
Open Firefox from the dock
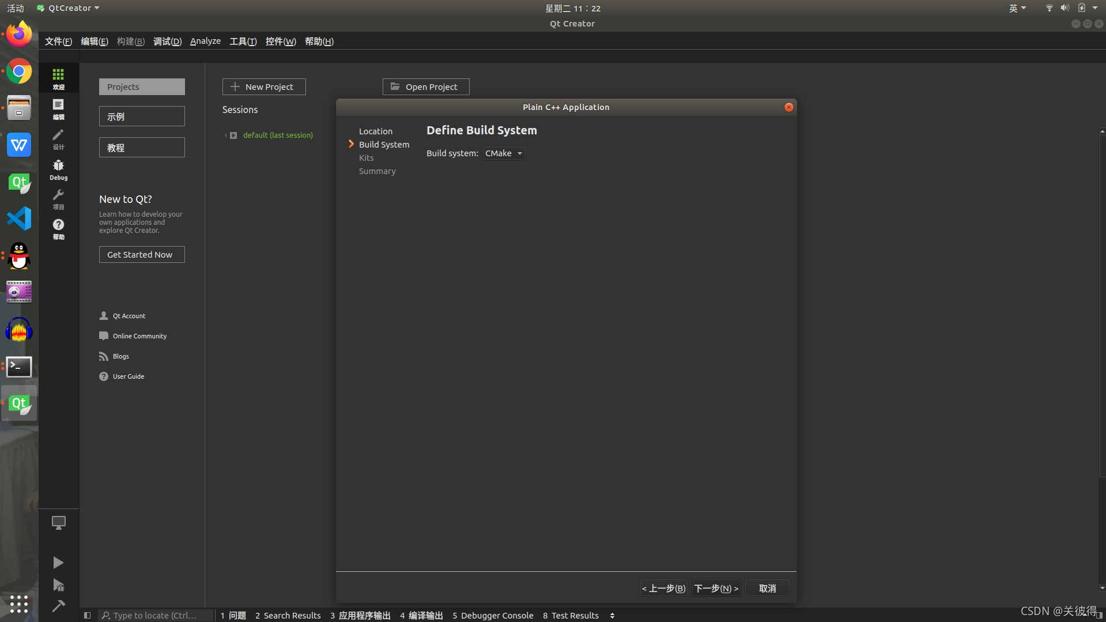click(19, 34)
